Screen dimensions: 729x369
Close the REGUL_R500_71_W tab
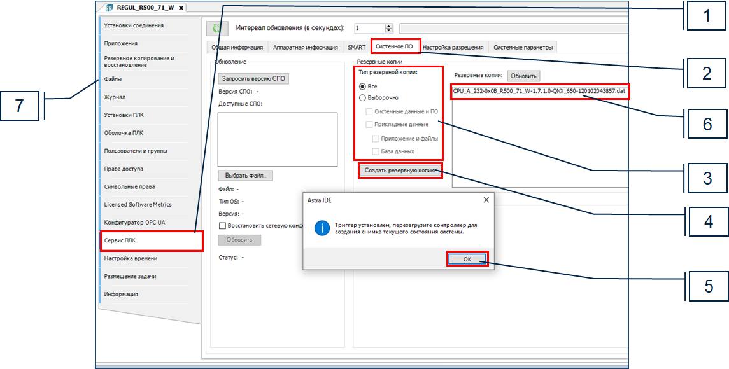(181, 8)
